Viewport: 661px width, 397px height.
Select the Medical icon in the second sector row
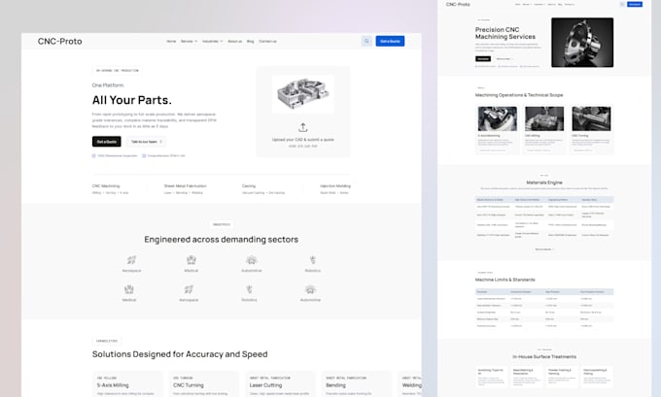pyautogui.click(x=129, y=289)
